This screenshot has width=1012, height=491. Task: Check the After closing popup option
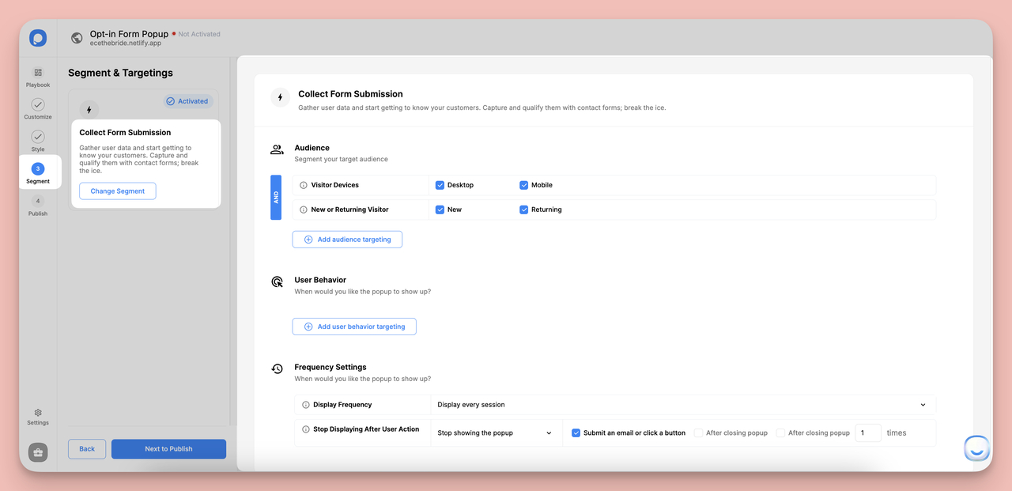click(699, 432)
